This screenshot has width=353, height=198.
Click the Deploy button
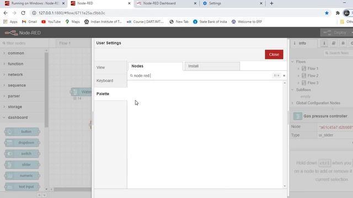coord(335,33)
